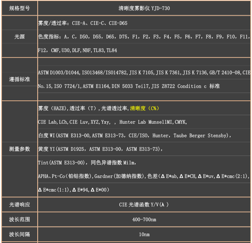Viewport: 252px width, 243px height.
Task: Select the 黄度 YI yellowness line
Action: click(x=100, y=149)
